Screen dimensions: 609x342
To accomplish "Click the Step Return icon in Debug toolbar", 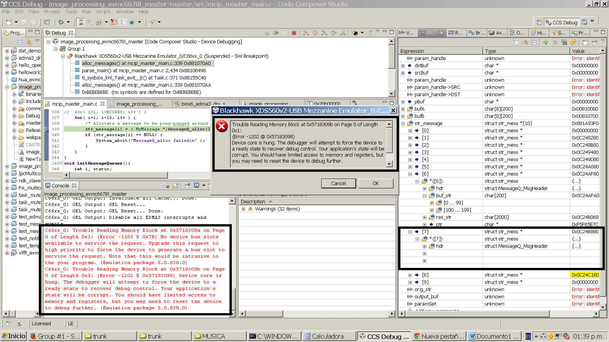I will [343, 33].
